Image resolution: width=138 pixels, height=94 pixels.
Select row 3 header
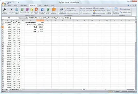tap(3, 27)
